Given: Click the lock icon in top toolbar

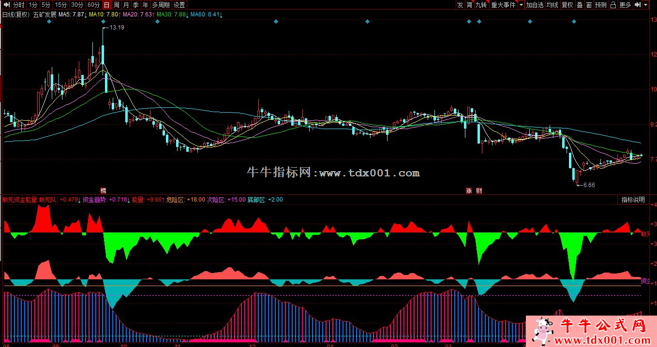Looking at the screenshot, I should (613, 5).
